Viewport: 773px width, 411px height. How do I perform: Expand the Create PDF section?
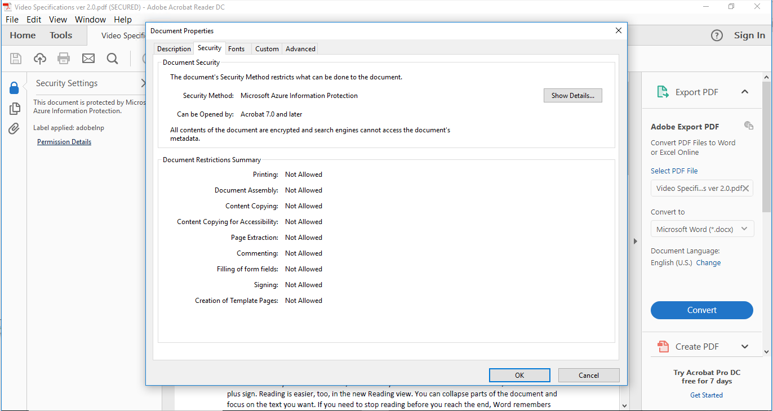745,346
